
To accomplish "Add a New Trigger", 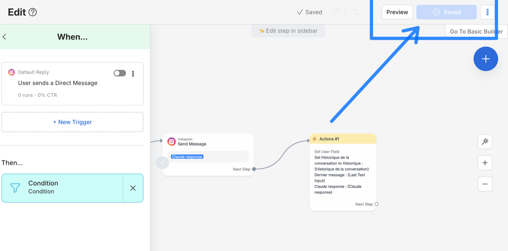I will click(73, 122).
